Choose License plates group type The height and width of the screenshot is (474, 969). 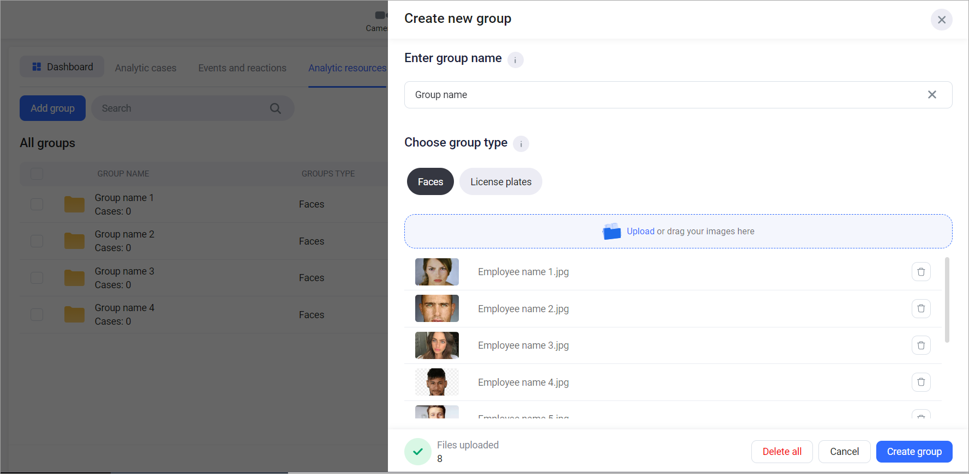(500, 182)
